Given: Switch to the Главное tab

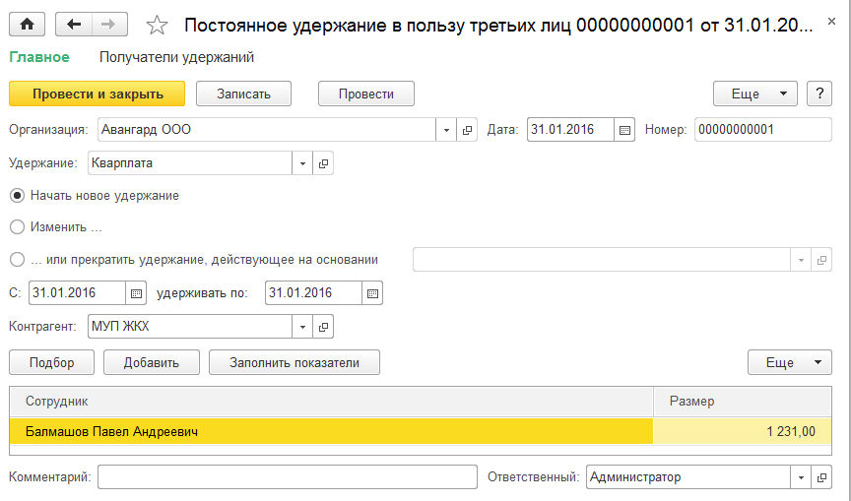Looking at the screenshot, I should [x=39, y=57].
